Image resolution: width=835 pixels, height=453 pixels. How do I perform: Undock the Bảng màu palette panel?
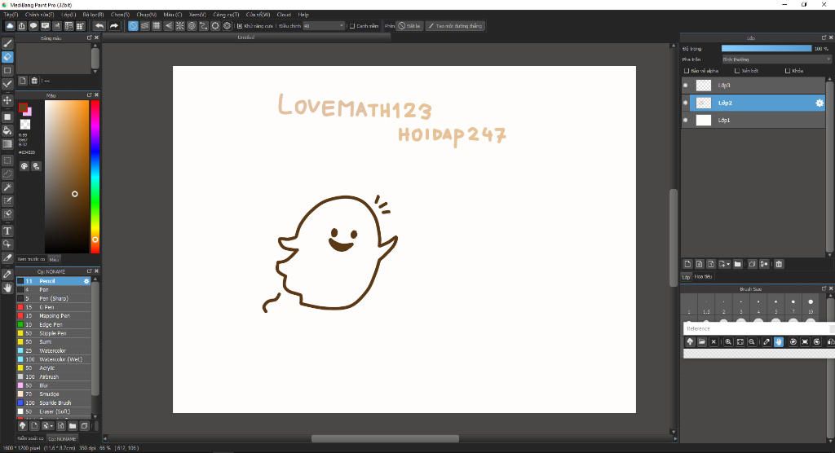(89, 37)
